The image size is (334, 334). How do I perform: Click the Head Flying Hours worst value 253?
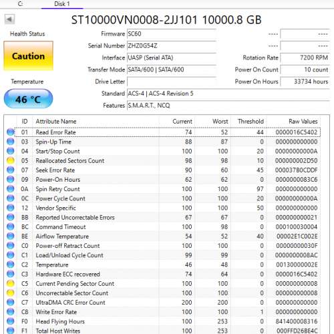(222, 321)
